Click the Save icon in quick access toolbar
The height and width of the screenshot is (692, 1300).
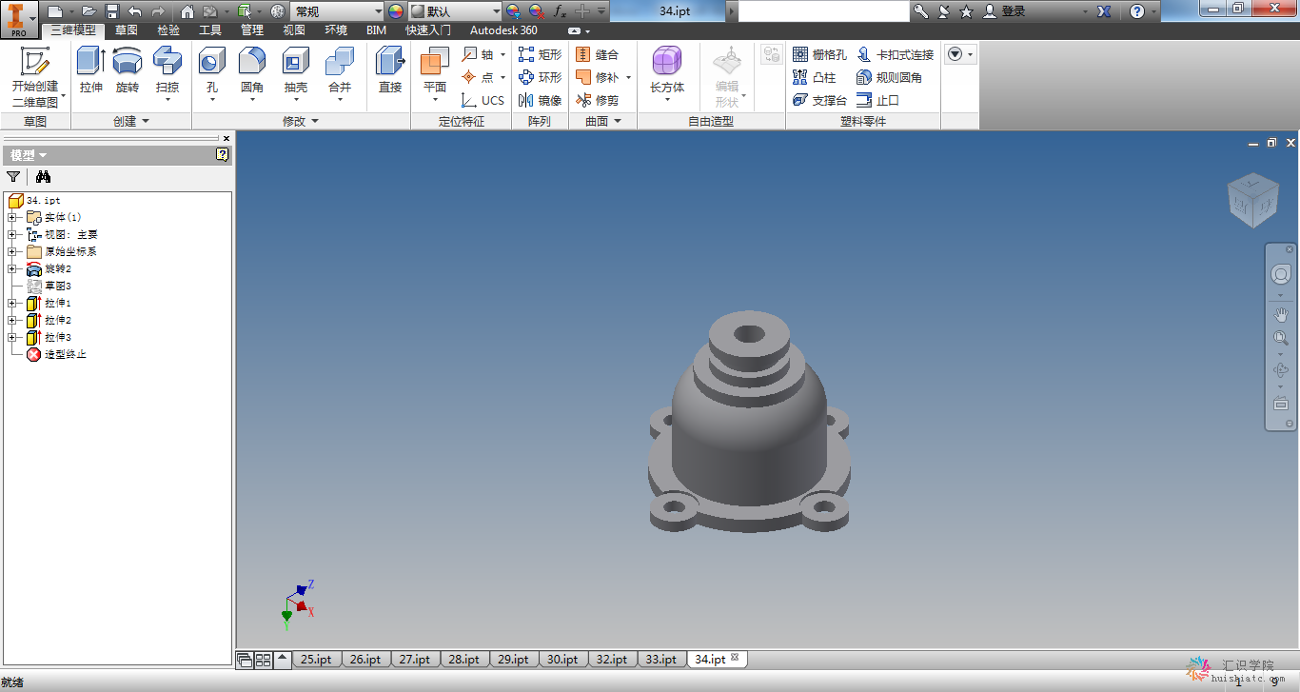point(111,11)
